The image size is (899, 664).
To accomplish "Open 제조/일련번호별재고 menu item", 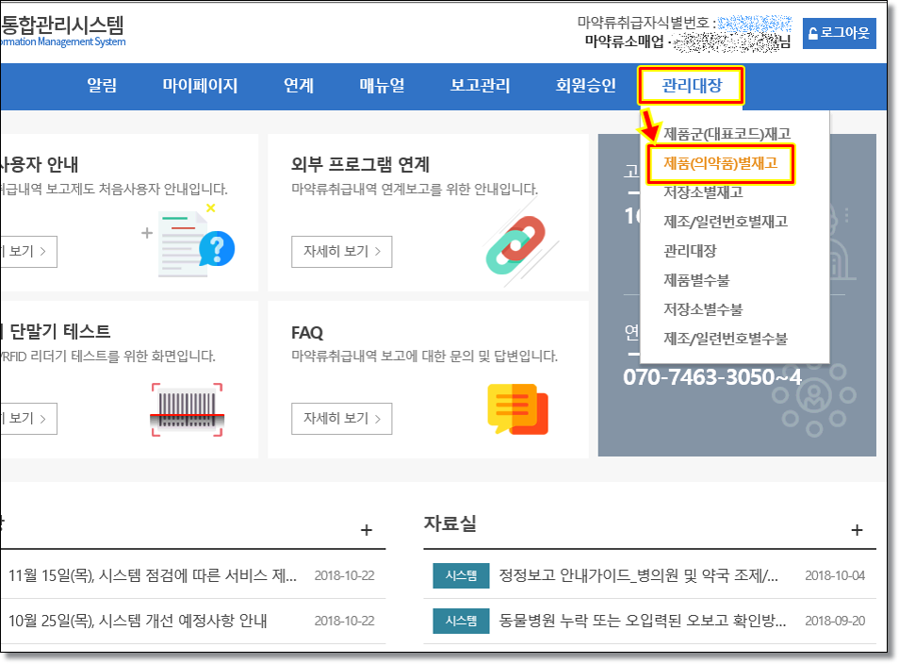I will pos(725,222).
